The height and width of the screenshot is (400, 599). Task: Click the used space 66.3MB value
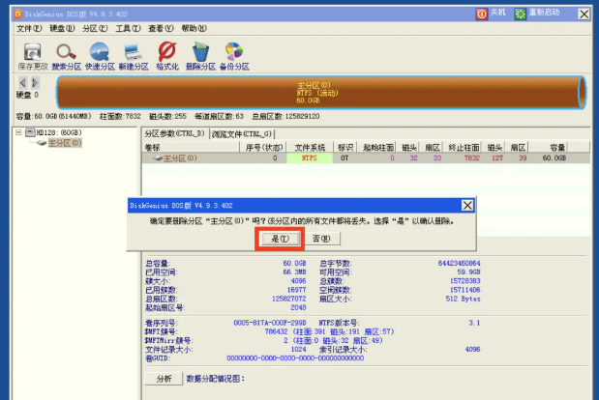(x=294, y=271)
